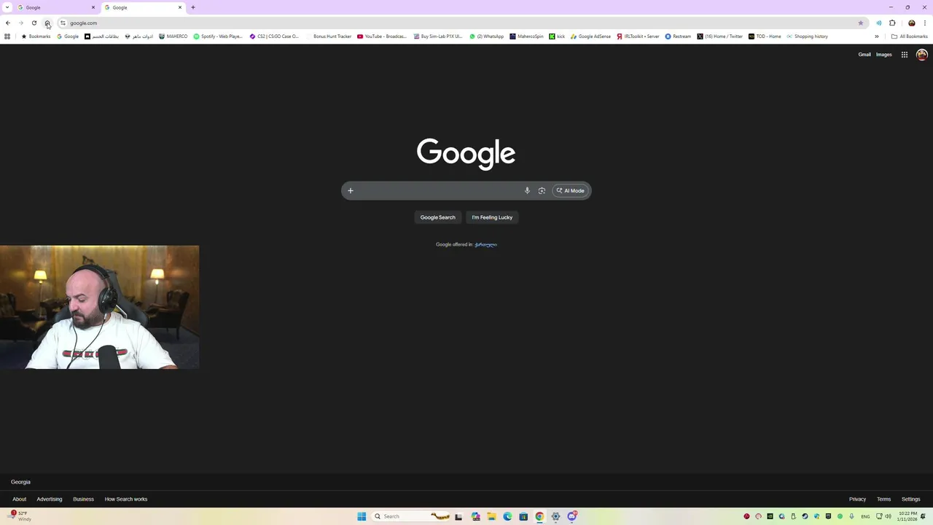Open a new tab with the plus button
Image resolution: width=933 pixels, height=525 pixels.
pos(193,7)
